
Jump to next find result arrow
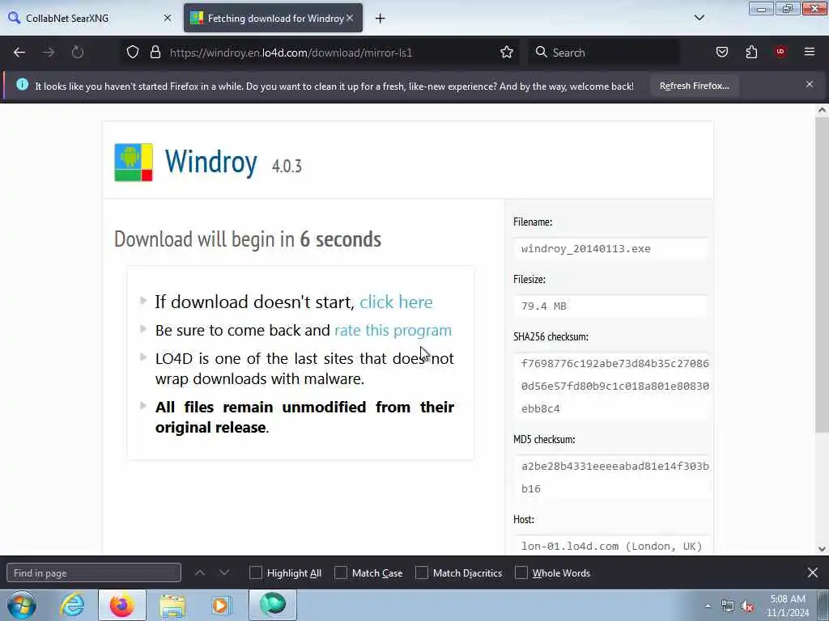pos(224,573)
